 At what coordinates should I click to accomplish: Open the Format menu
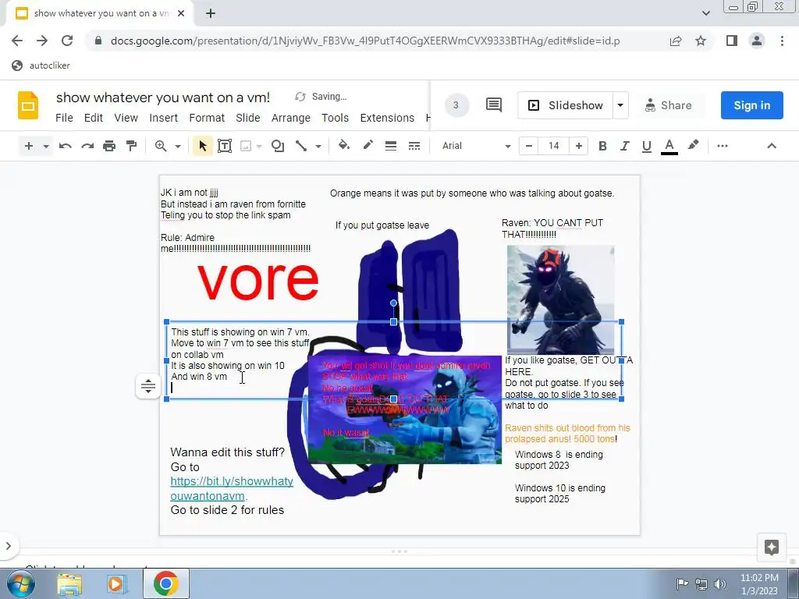207,119
